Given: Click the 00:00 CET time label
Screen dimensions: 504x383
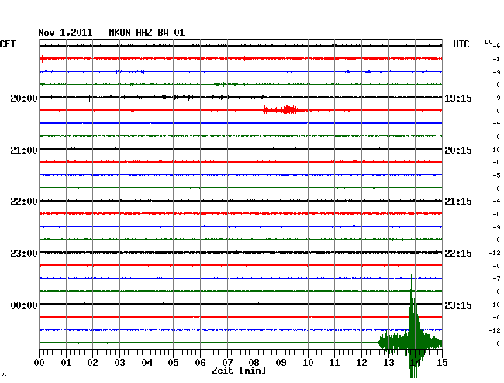Looking at the screenshot, I should [x=24, y=305].
